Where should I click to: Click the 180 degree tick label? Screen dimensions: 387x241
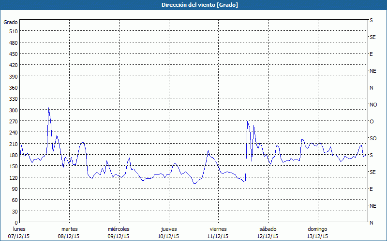pos(13,155)
